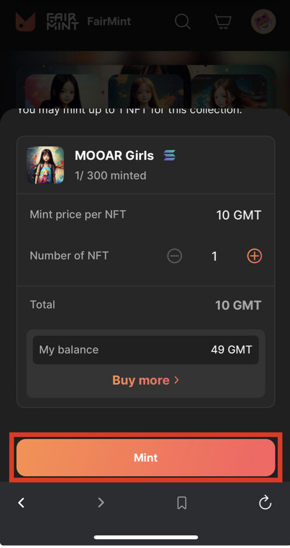This screenshot has height=548, width=290.
Task: Reload the page with refresh icon
Action: tap(265, 502)
